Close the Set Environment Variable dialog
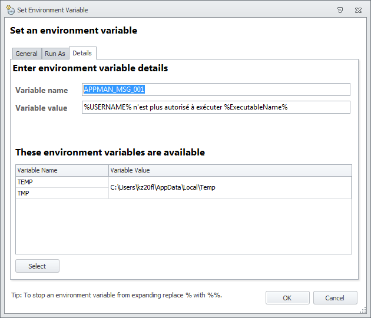Viewport: 371px width, 318px height. [358, 10]
